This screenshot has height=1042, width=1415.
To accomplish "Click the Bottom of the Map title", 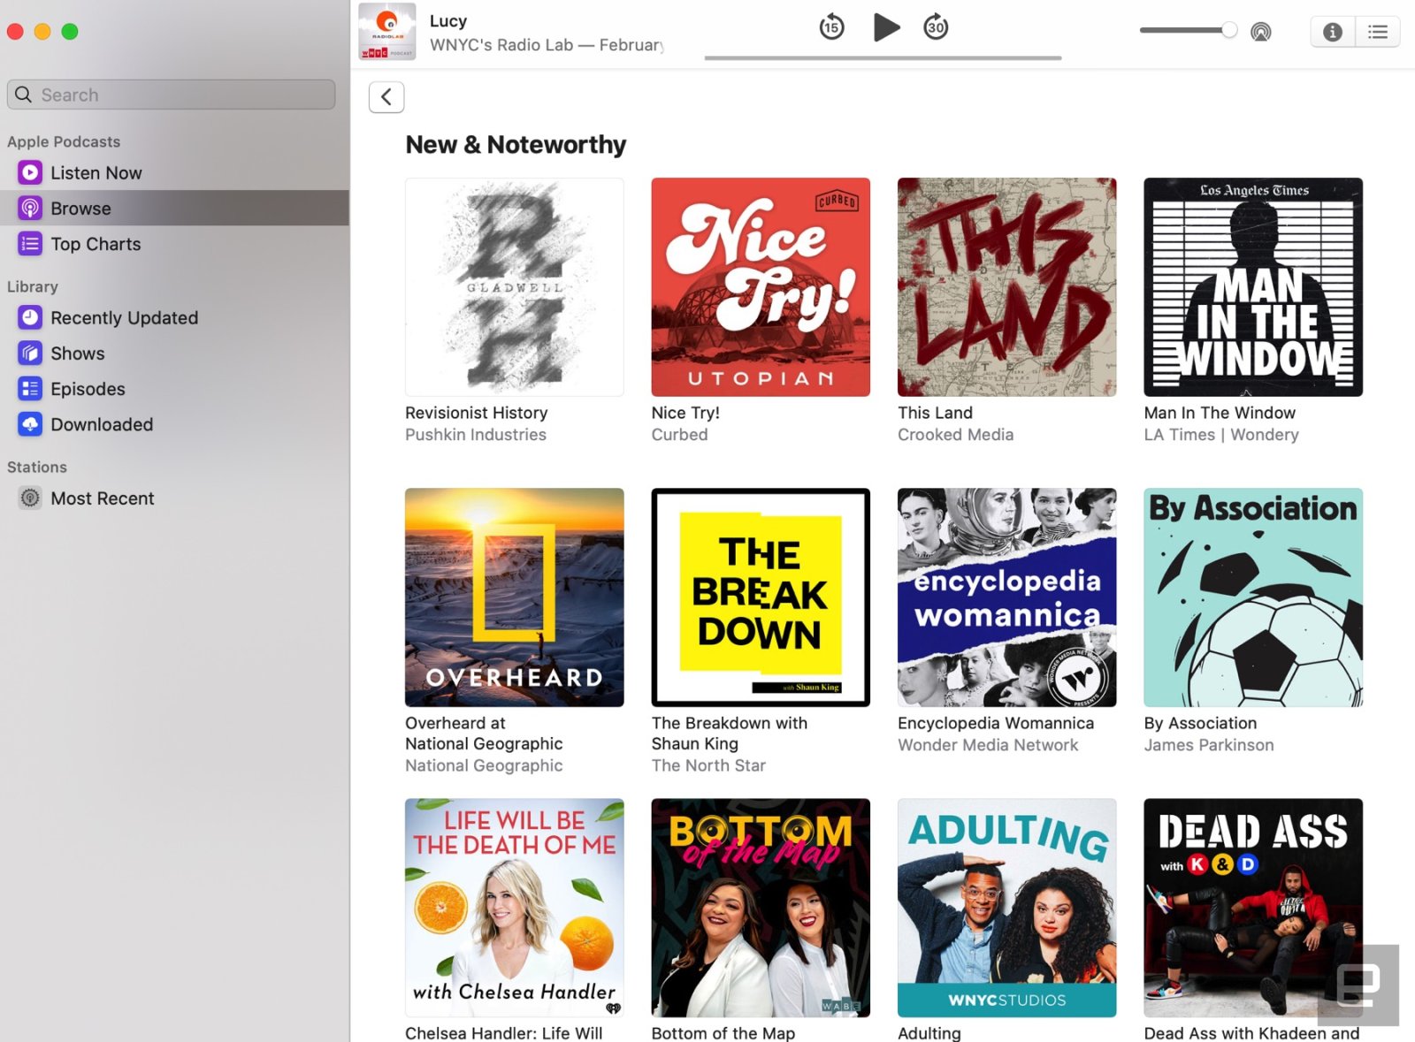I will point(723,1033).
